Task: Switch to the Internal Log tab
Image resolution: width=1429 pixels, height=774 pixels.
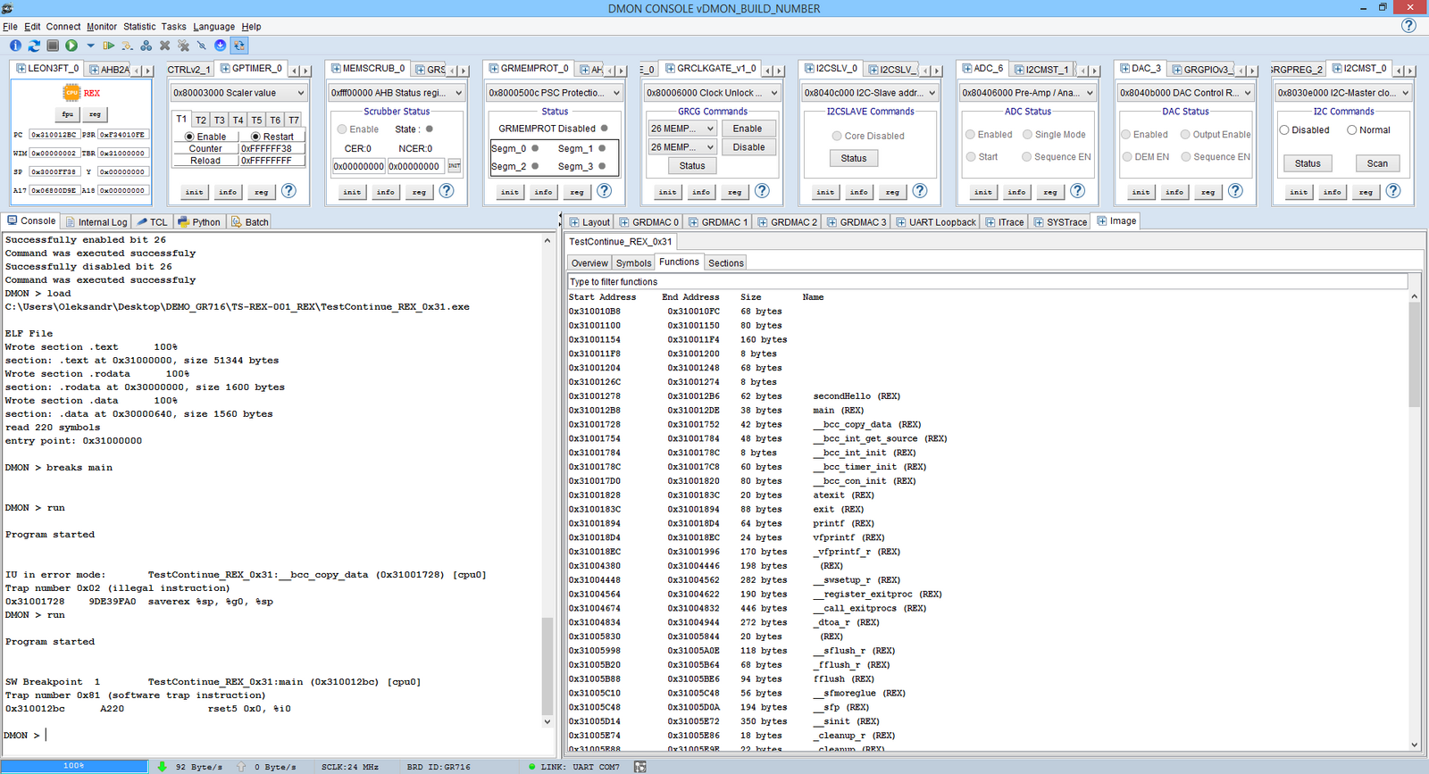Action: [x=96, y=222]
